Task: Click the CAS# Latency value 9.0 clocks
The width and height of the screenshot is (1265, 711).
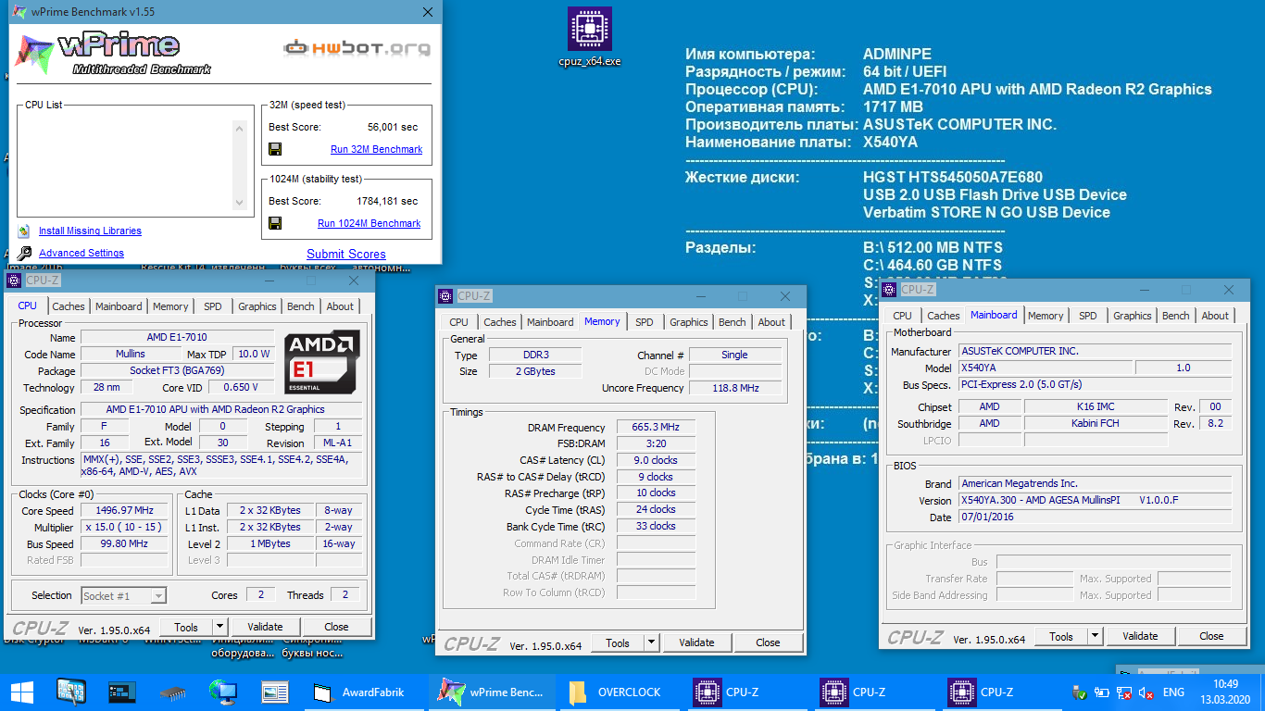Action: click(655, 460)
